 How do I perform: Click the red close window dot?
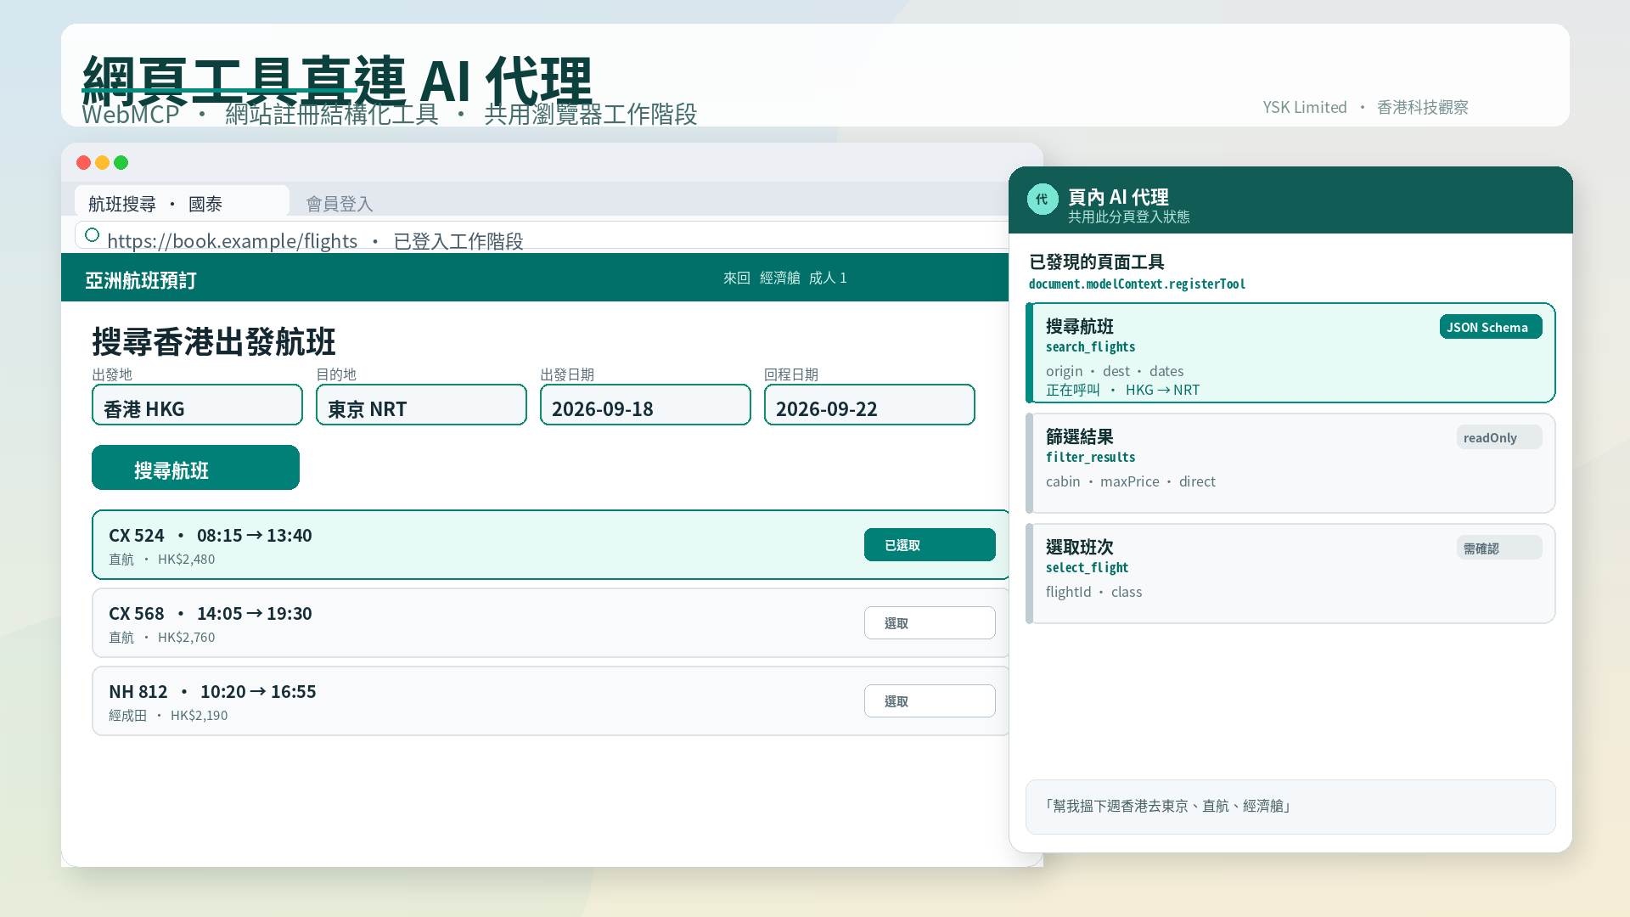83,162
